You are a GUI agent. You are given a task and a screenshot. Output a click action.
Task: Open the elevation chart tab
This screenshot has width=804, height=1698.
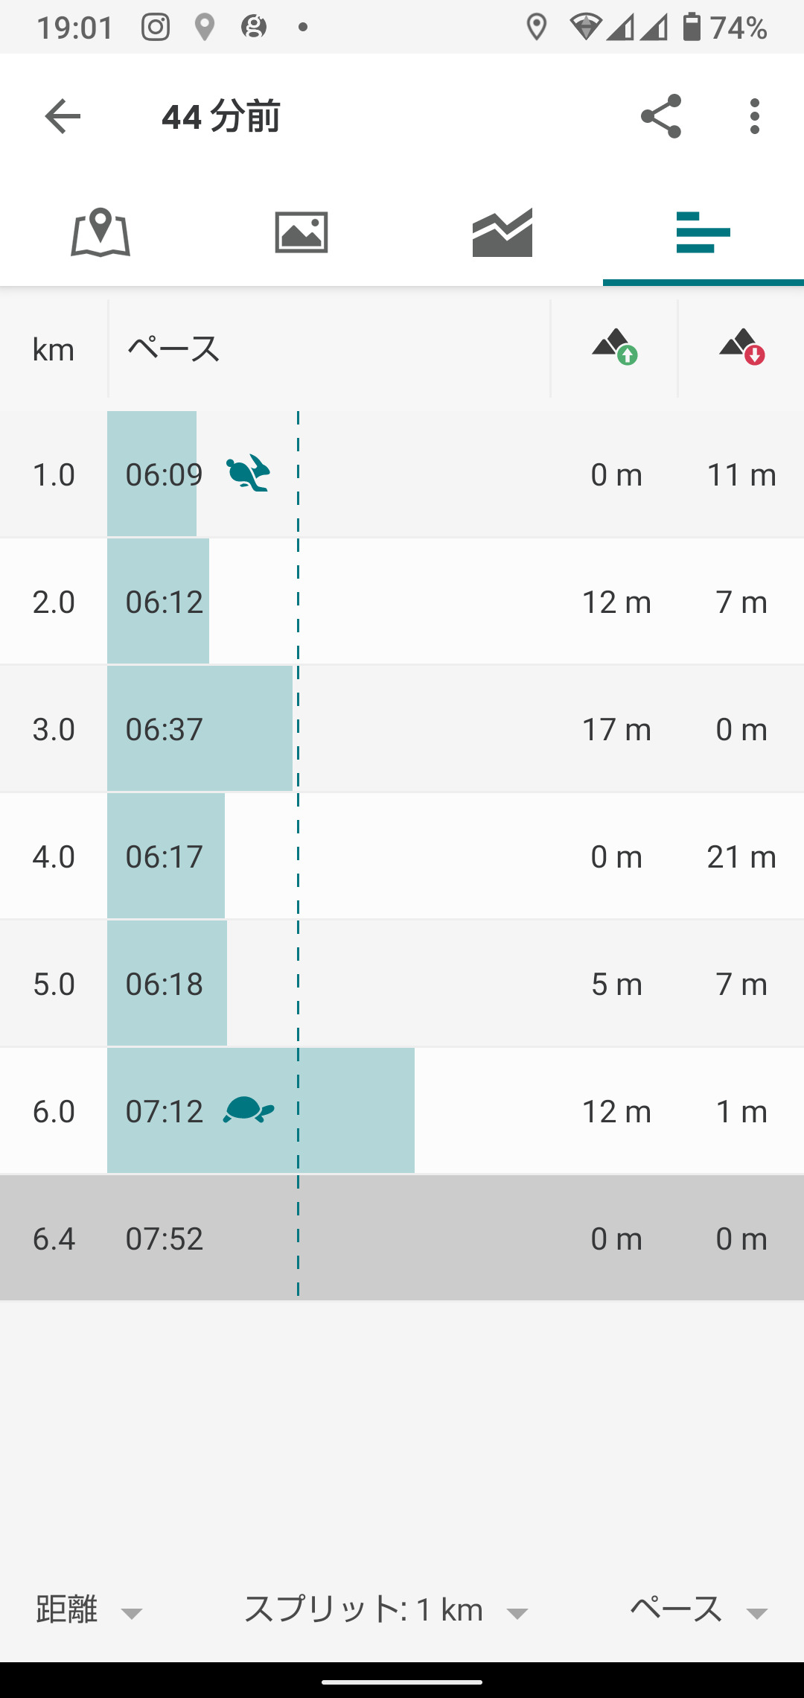[502, 232]
